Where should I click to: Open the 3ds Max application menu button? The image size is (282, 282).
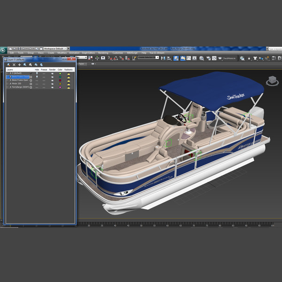[3, 50]
